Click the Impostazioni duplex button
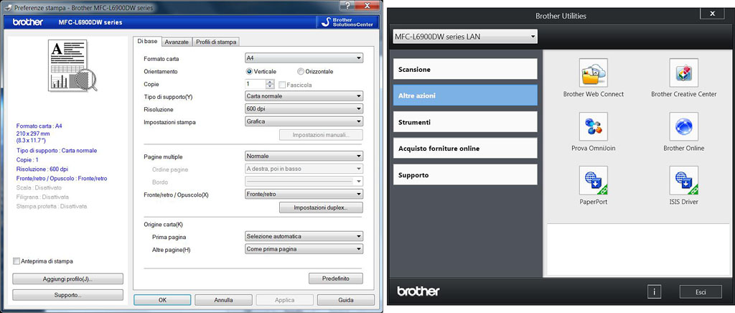 click(320, 207)
